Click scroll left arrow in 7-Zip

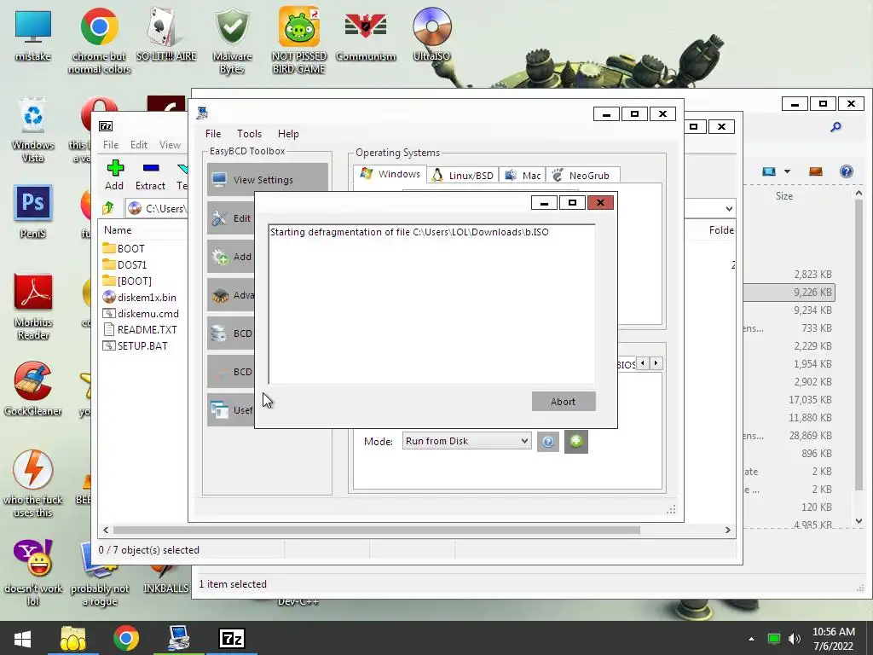[x=106, y=530]
